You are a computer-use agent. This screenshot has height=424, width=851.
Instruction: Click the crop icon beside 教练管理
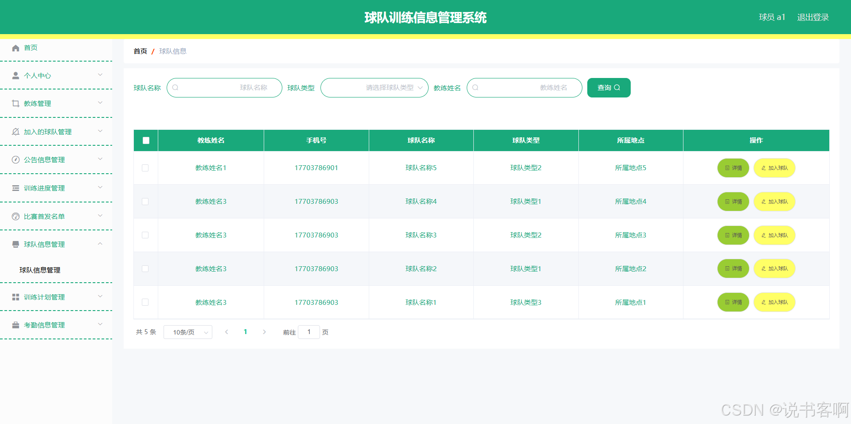16,104
